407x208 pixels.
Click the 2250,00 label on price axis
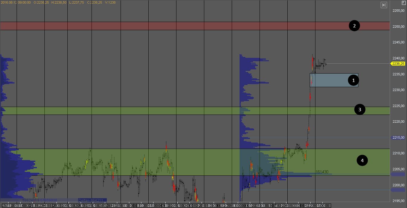click(x=398, y=27)
